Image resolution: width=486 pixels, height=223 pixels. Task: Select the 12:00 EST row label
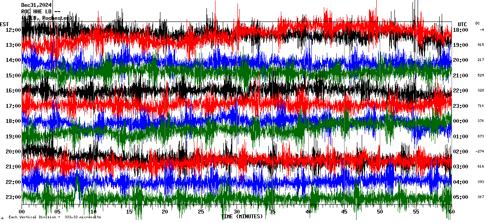click(14, 30)
